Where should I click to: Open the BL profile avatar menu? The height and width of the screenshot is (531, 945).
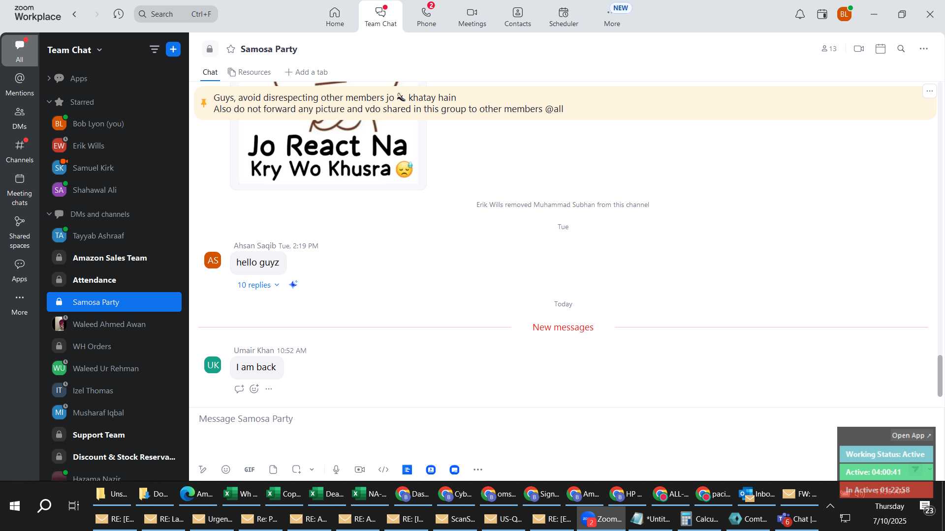tap(844, 14)
